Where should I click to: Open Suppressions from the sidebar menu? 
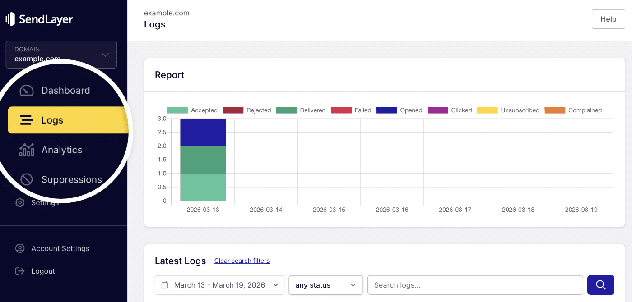71,179
